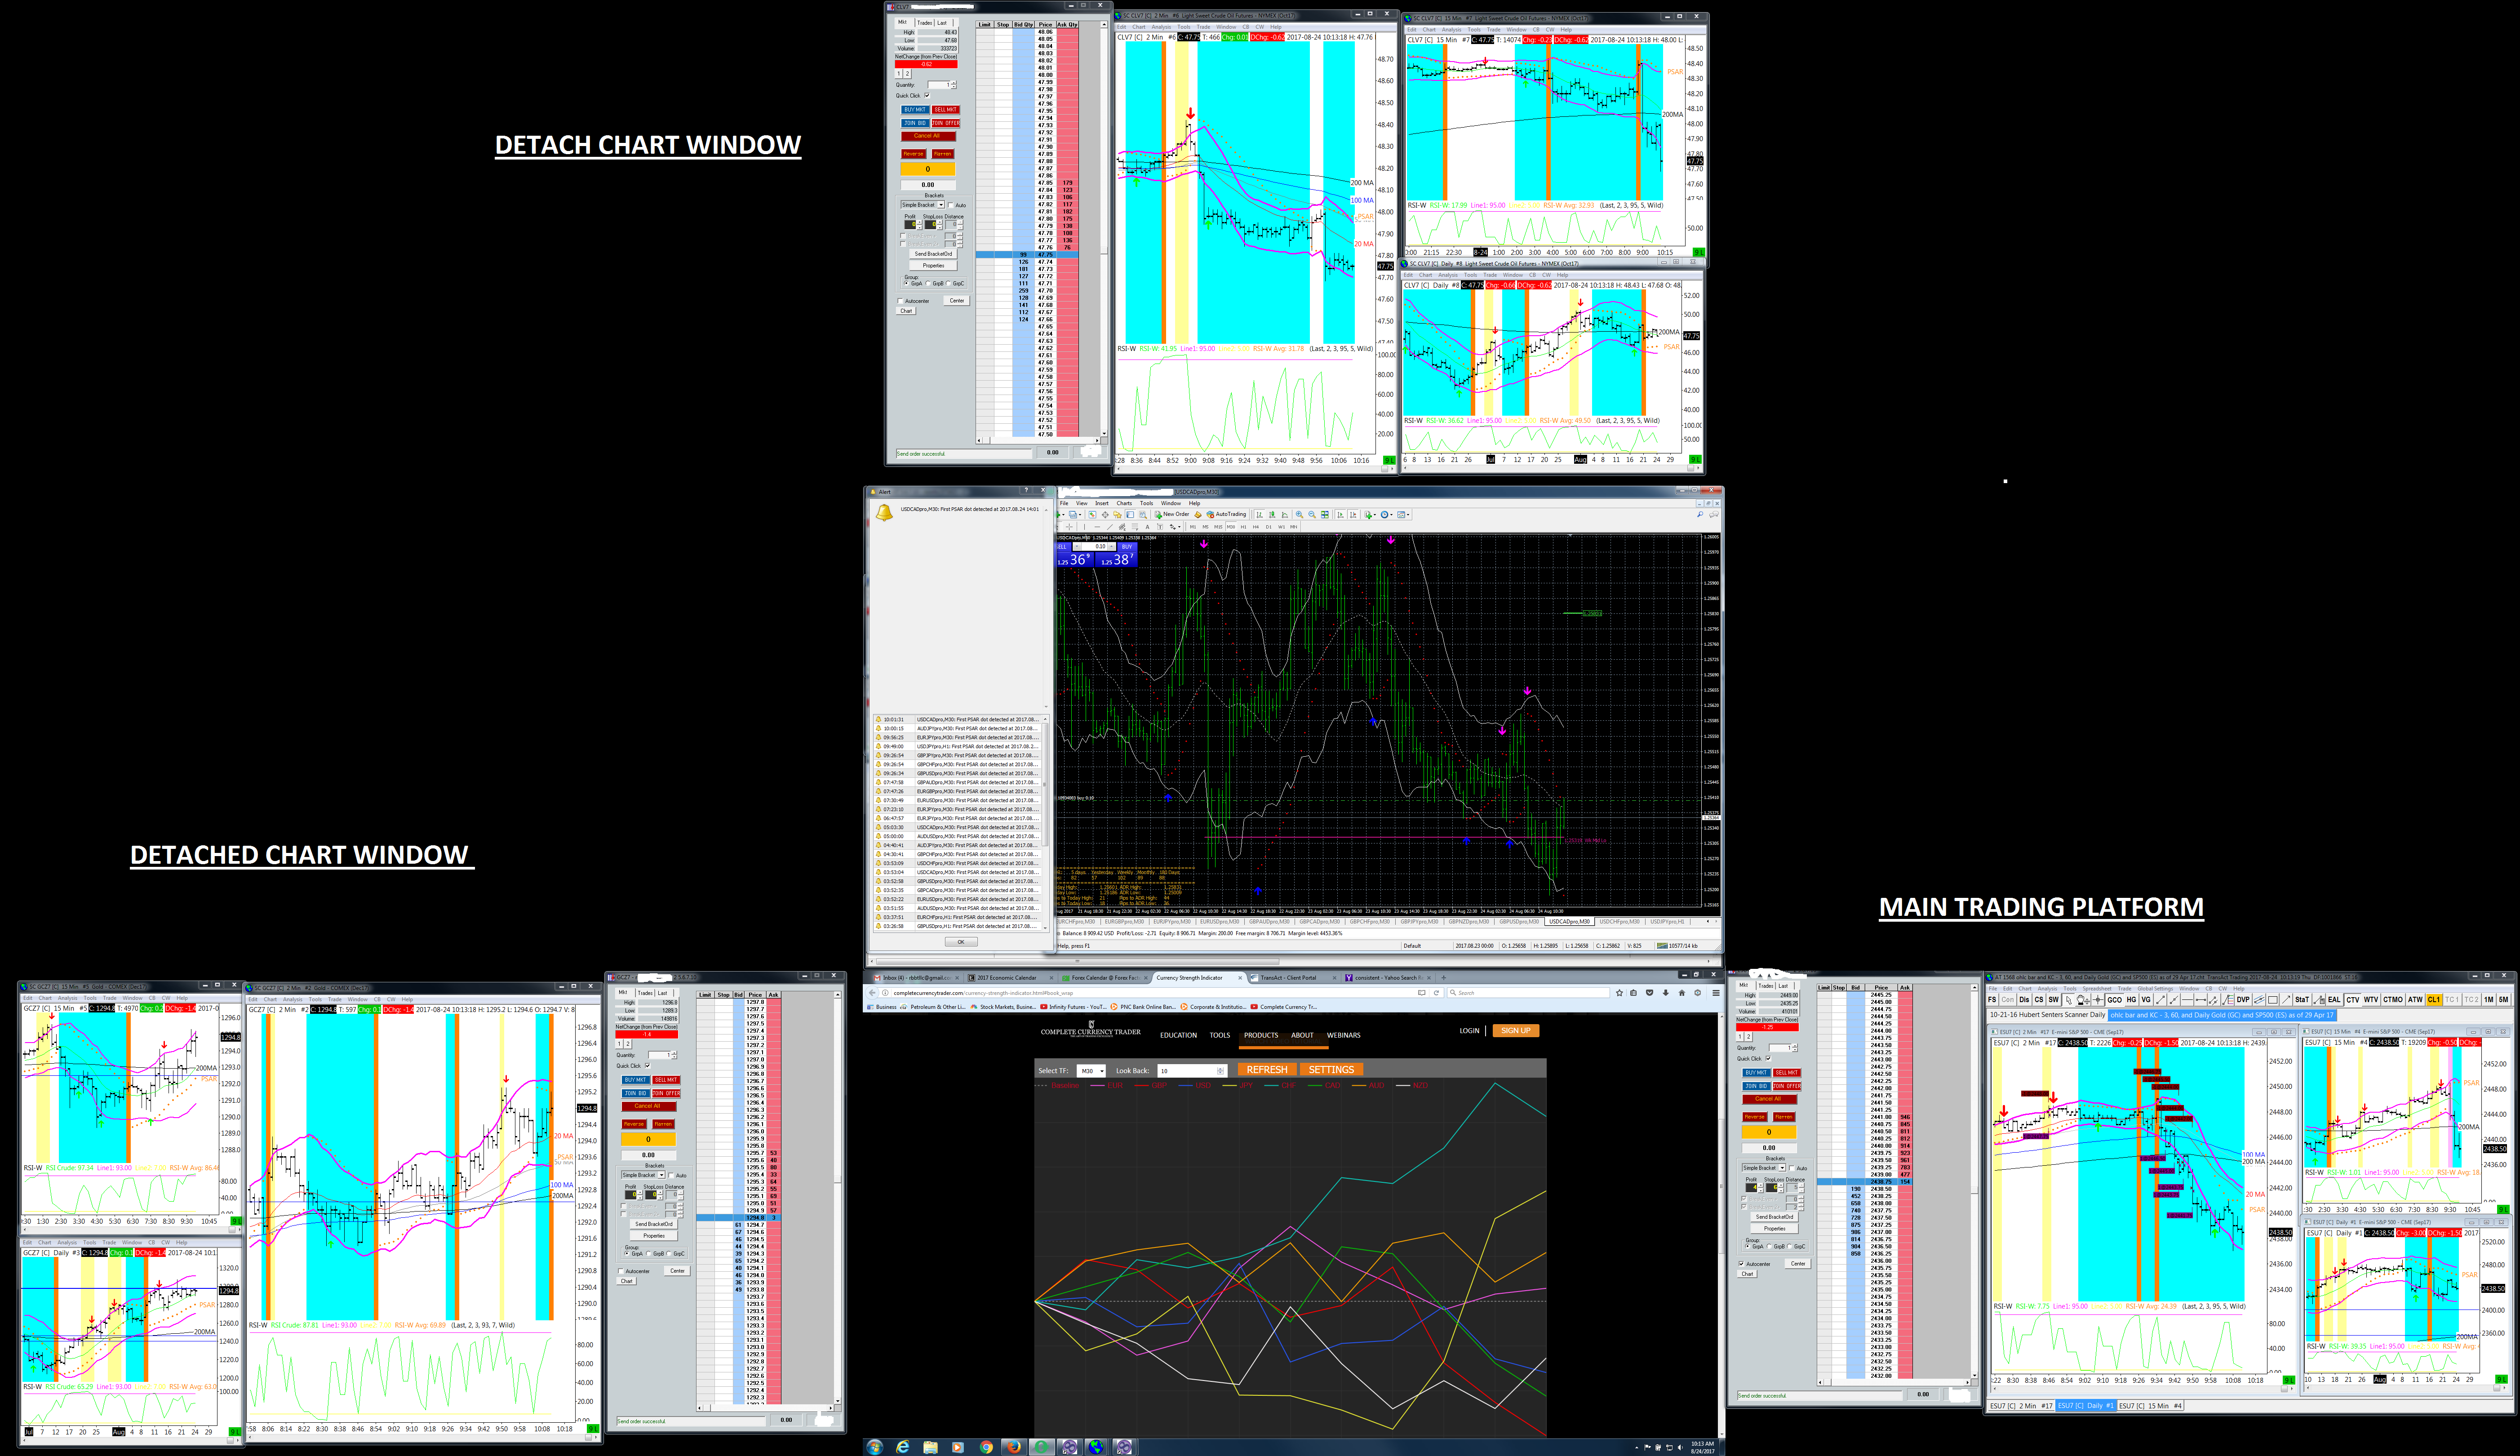Open Firefox downloads arrow
This screenshot has width=2520, height=1456.
click(x=1665, y=993)
